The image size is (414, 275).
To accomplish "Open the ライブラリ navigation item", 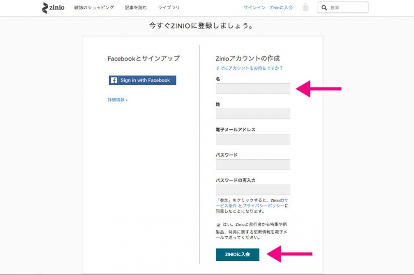I will 169,8.
